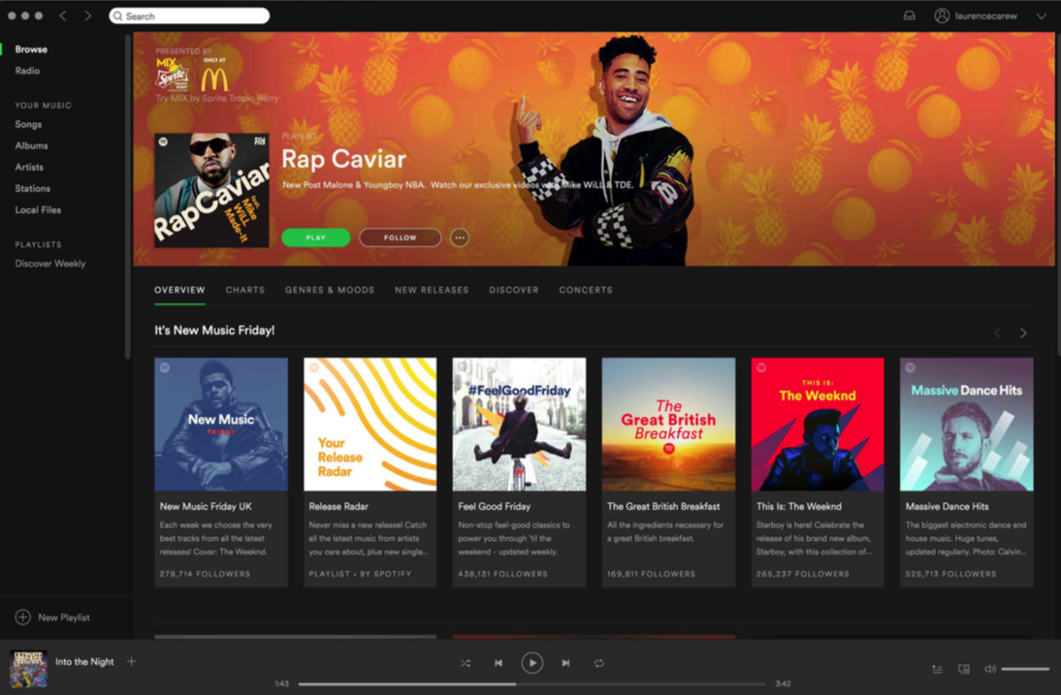
Task: Click the New Playlist plus icon
Action: click(x=23, y=617)
